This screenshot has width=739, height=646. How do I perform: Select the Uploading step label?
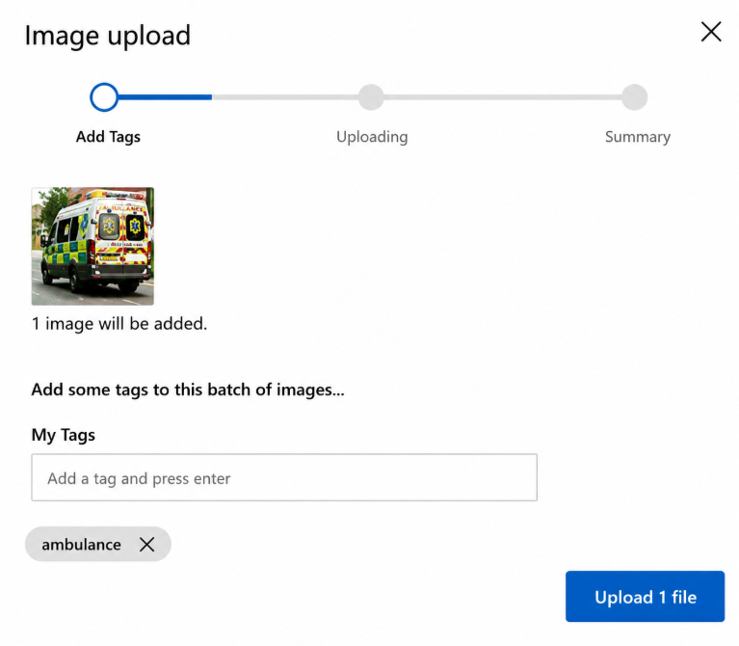pos(372,137)
